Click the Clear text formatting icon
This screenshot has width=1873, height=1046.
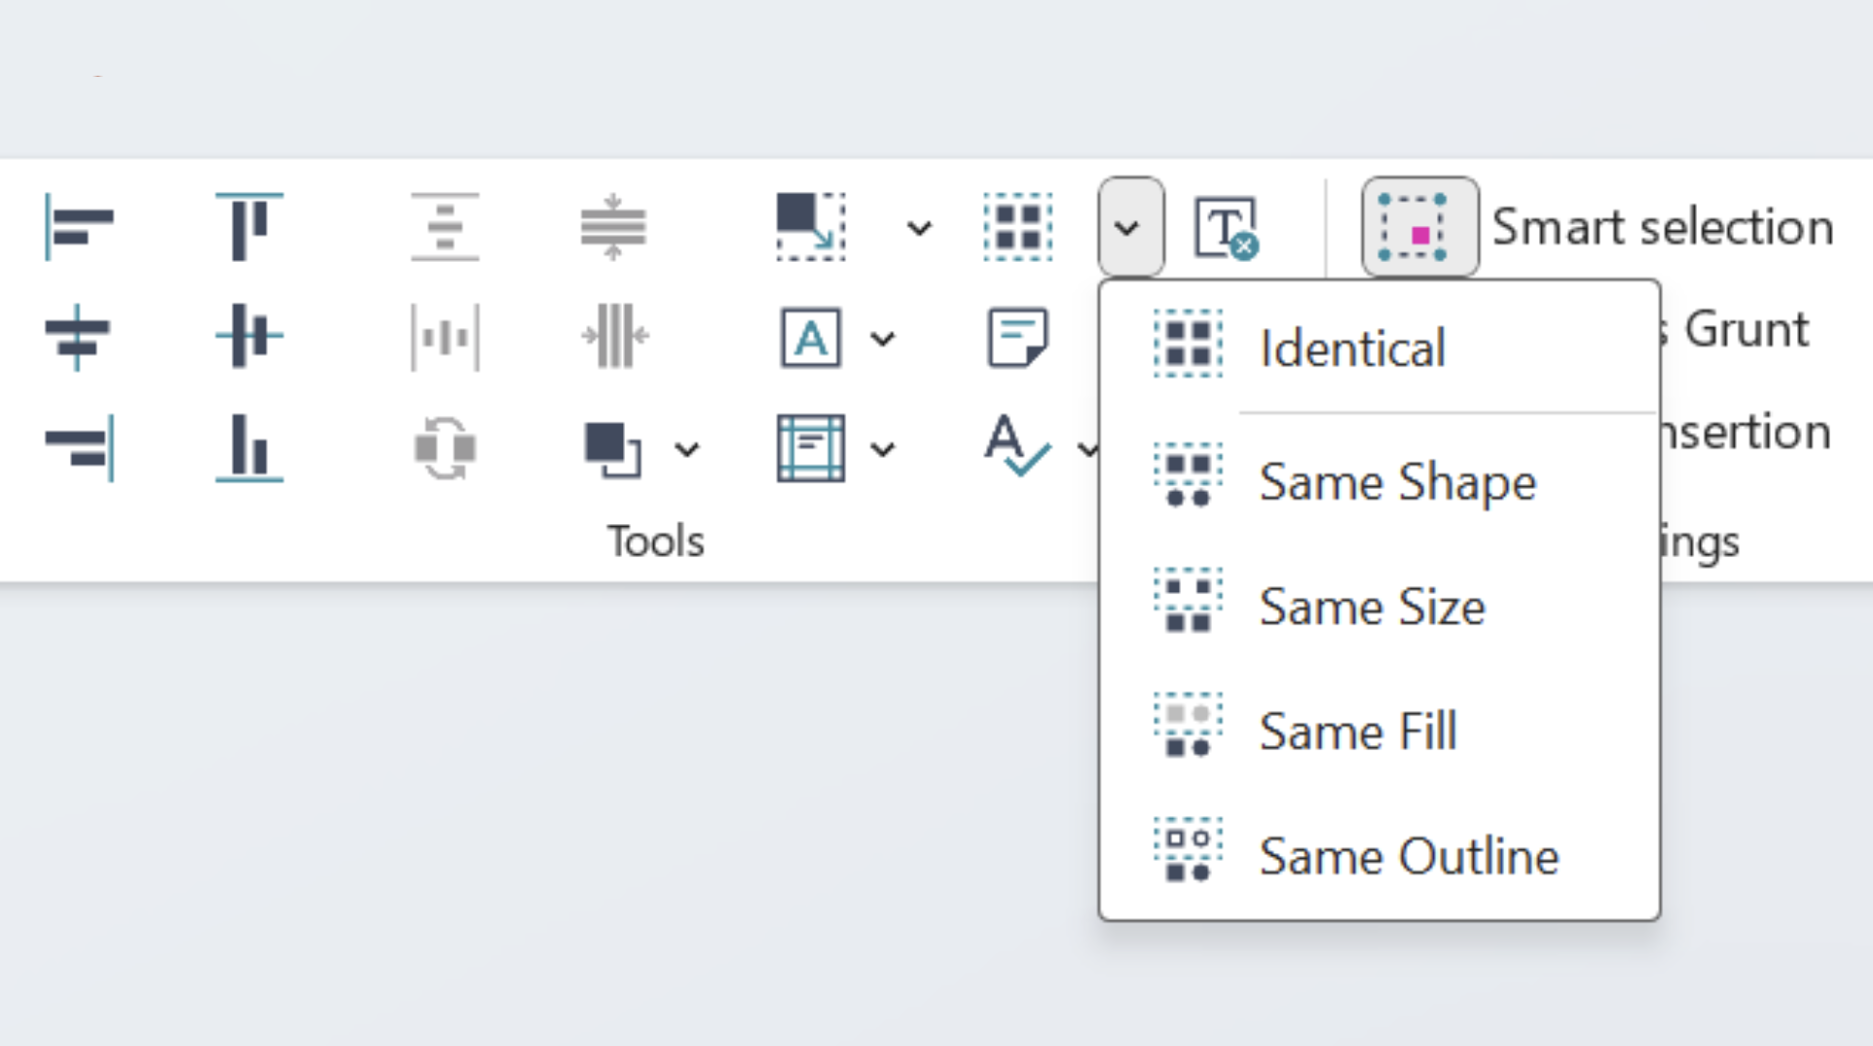click(1226, 228)
